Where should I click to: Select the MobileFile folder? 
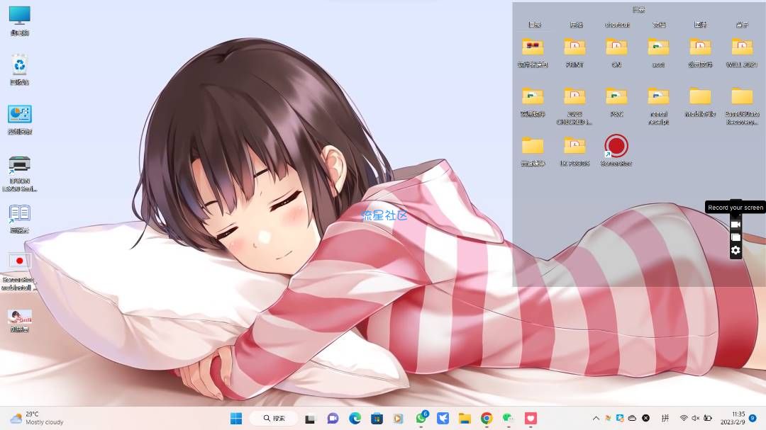click(x=700, y=102)
